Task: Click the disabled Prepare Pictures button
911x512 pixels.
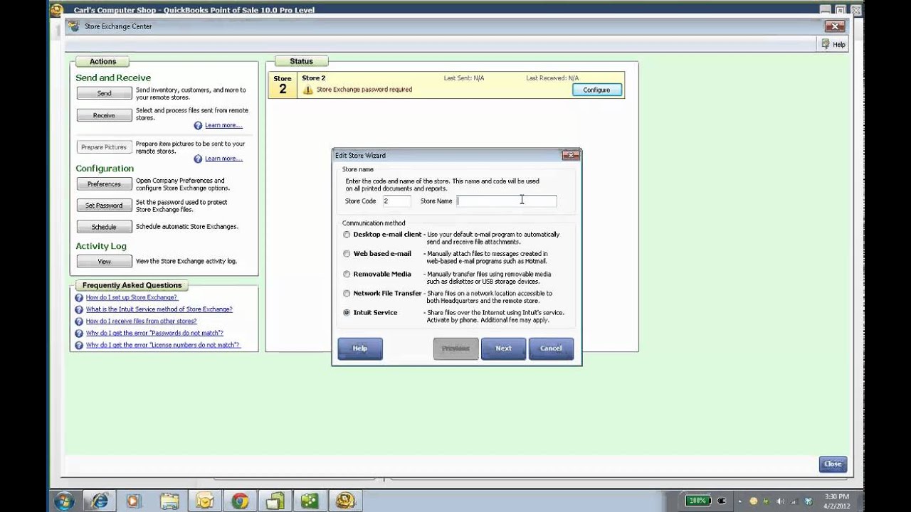Action: tap(104, 147)
